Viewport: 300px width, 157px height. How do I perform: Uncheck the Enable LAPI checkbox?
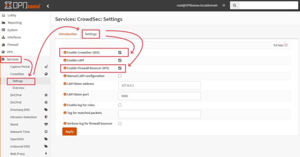tap(120, 60)
